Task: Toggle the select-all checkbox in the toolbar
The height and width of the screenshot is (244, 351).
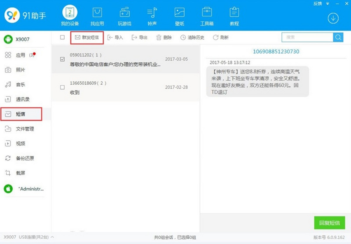Action: click(x=62, y=37)
